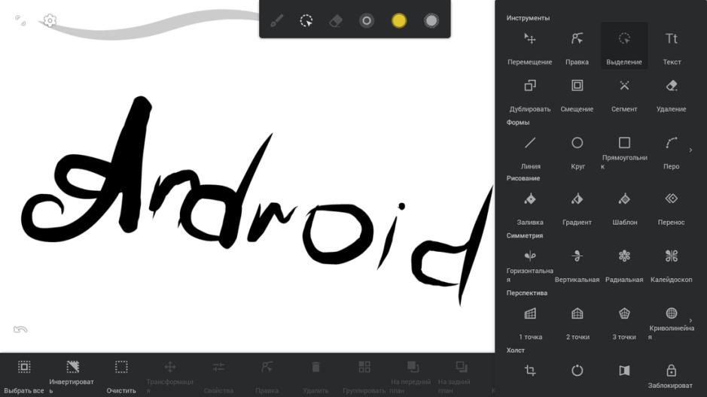Open the gray color swatch
The image size is (707, 397).
pyautogui.click(x=431, y=21)
